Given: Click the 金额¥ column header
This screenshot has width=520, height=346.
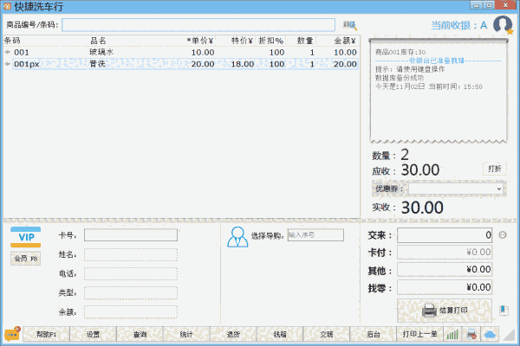Looking at the screenshot, I should [x=345, y=41].
